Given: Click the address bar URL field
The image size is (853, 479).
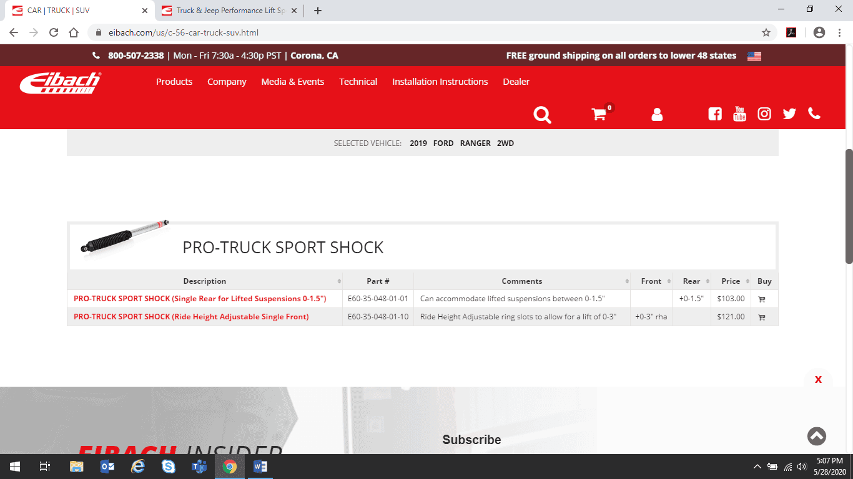Looking at the screenshot, I should (431, 32).
